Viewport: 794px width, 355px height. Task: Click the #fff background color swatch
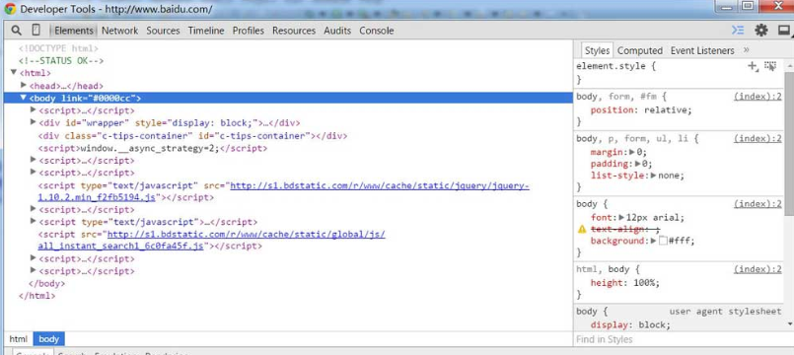tap(663, 241)
